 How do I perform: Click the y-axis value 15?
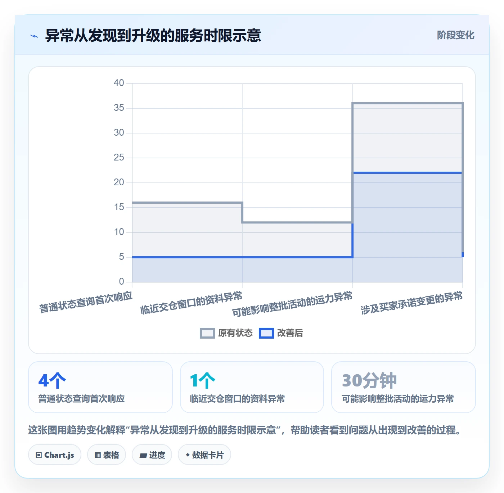pyautogui.click(x=119, y=207)
